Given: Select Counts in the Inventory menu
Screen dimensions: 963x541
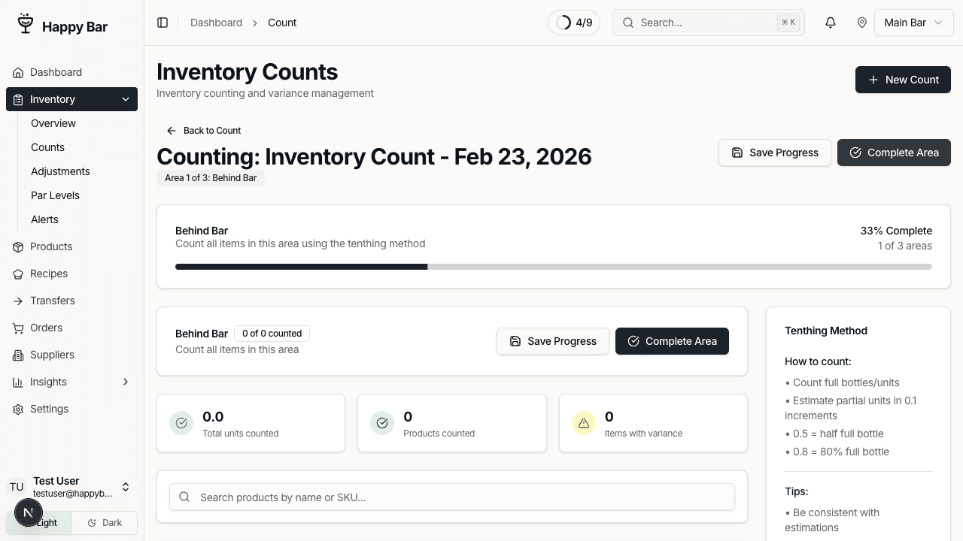Looking at the screenshot, I should (x=47, y=147).
